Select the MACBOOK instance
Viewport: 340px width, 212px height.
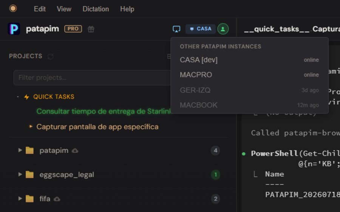click(x=249, y=105)
